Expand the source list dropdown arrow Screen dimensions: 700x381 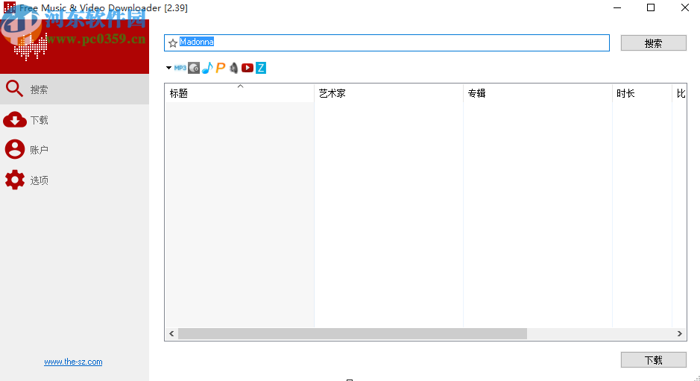coord(168,68)
